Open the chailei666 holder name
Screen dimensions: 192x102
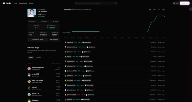click(36, 74)
